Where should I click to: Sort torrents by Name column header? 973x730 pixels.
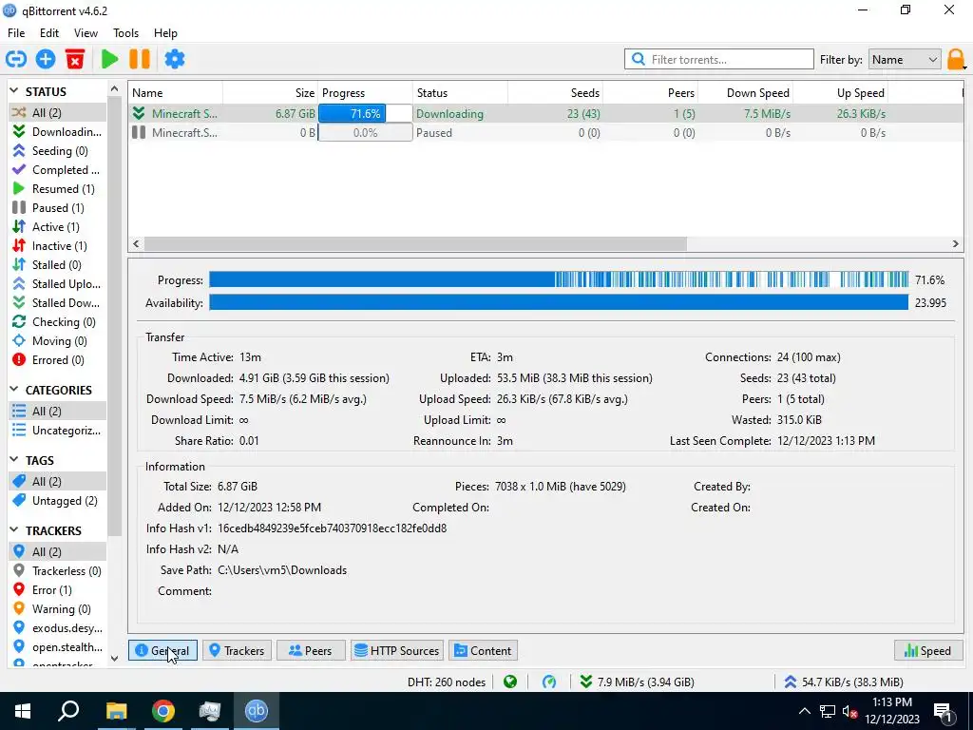pos(176,93)
